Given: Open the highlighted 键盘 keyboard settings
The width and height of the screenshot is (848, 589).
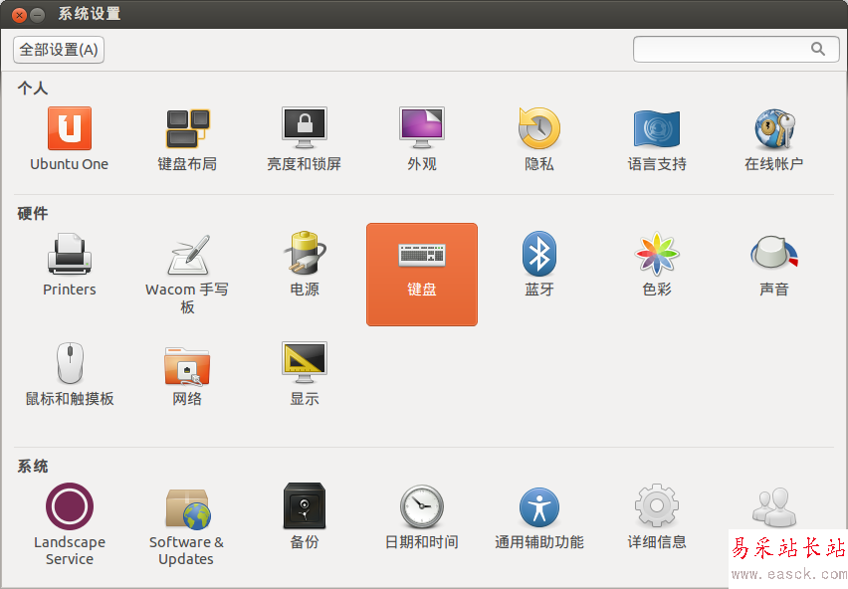Looking at the screenshot, I should (422, 275).
